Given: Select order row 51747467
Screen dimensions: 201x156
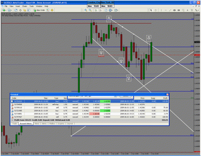Looking at the screenshot, I should [x=90, y=117].
